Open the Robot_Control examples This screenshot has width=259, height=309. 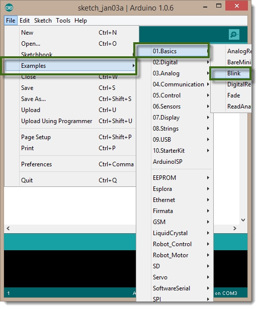tap(175, 244)
